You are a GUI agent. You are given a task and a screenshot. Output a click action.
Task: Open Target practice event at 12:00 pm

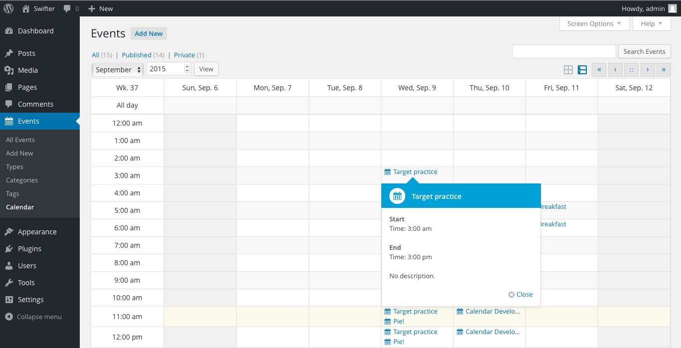pos(411,332)
